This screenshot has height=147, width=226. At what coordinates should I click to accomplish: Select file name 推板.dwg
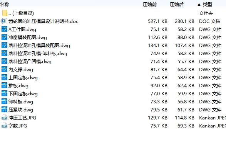[x=18, y=85]
